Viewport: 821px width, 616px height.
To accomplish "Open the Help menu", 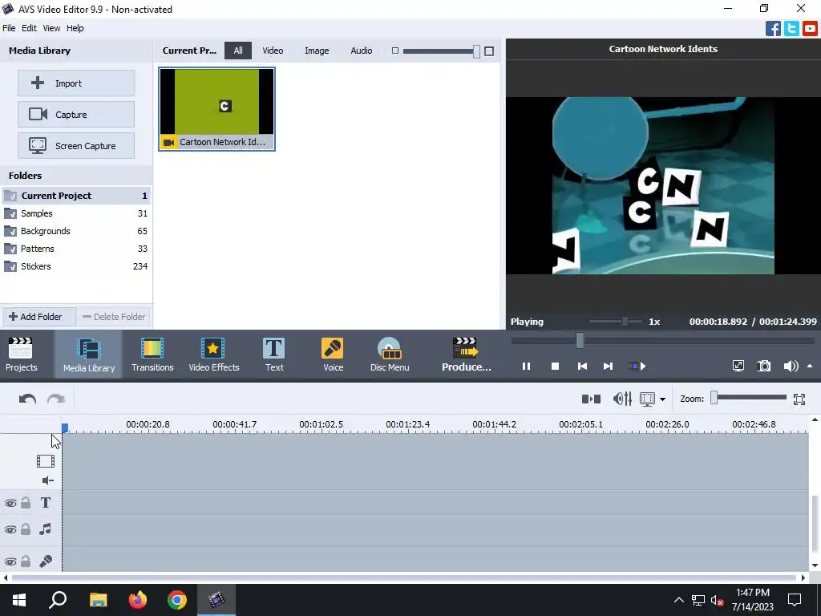I will 75,28.
